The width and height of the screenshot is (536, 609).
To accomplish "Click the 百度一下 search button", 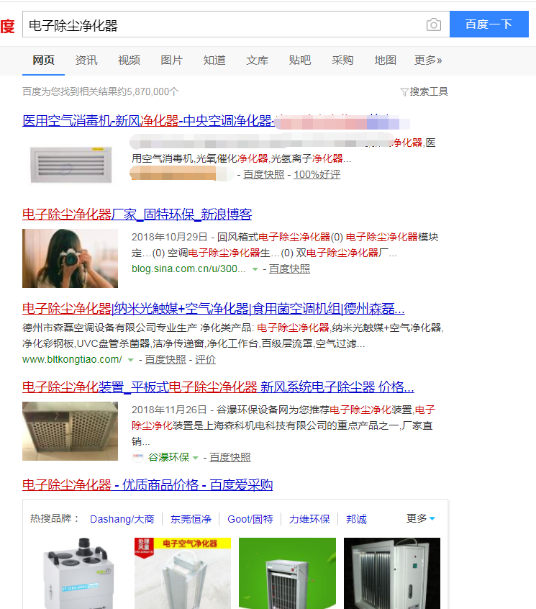I will click(x=489, y=24).
